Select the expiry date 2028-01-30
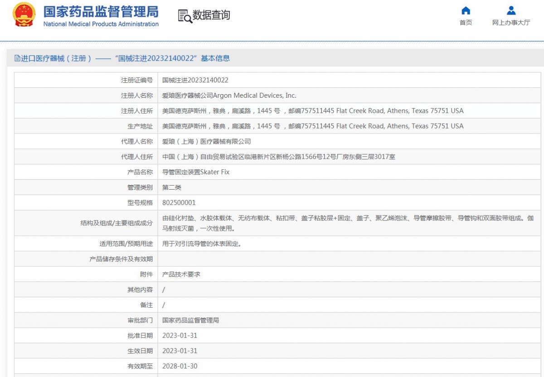Screen dimensions: 544x377 point(180,366)
